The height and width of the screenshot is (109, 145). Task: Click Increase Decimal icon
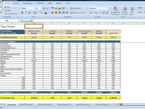103,13
